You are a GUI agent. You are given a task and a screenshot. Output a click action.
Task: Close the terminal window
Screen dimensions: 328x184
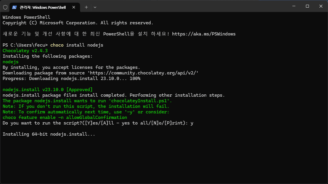tap(321, 6)
